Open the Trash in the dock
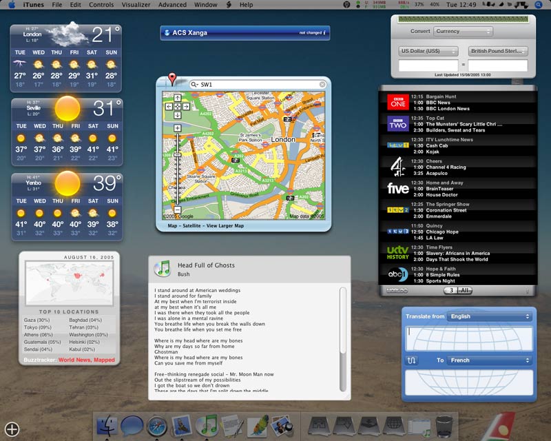The image size is (551, 441). pyautogui.click(x=445, y=427)
